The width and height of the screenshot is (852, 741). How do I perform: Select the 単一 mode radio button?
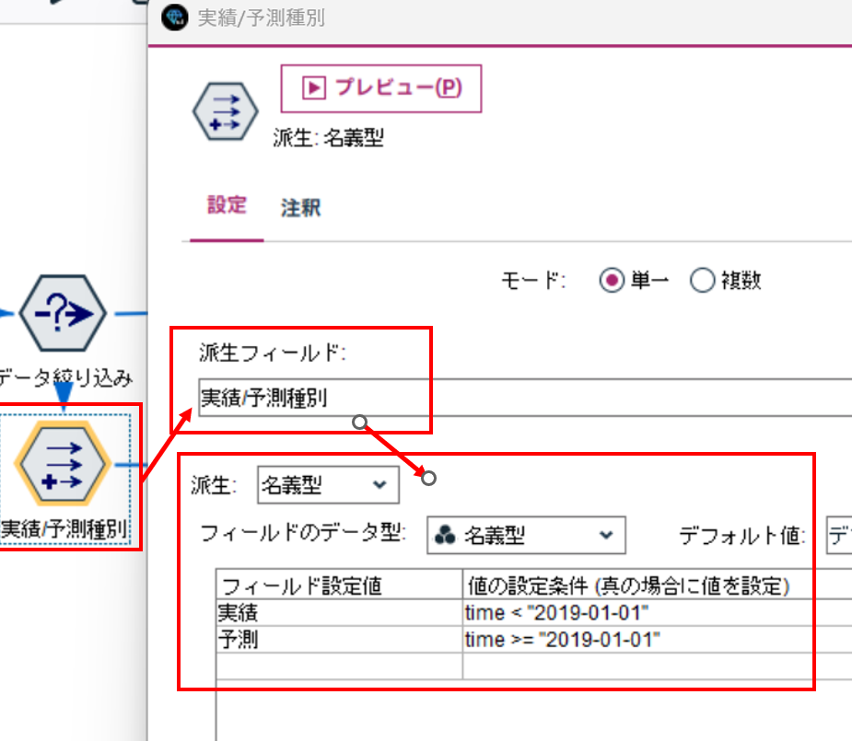click(612, 281)
